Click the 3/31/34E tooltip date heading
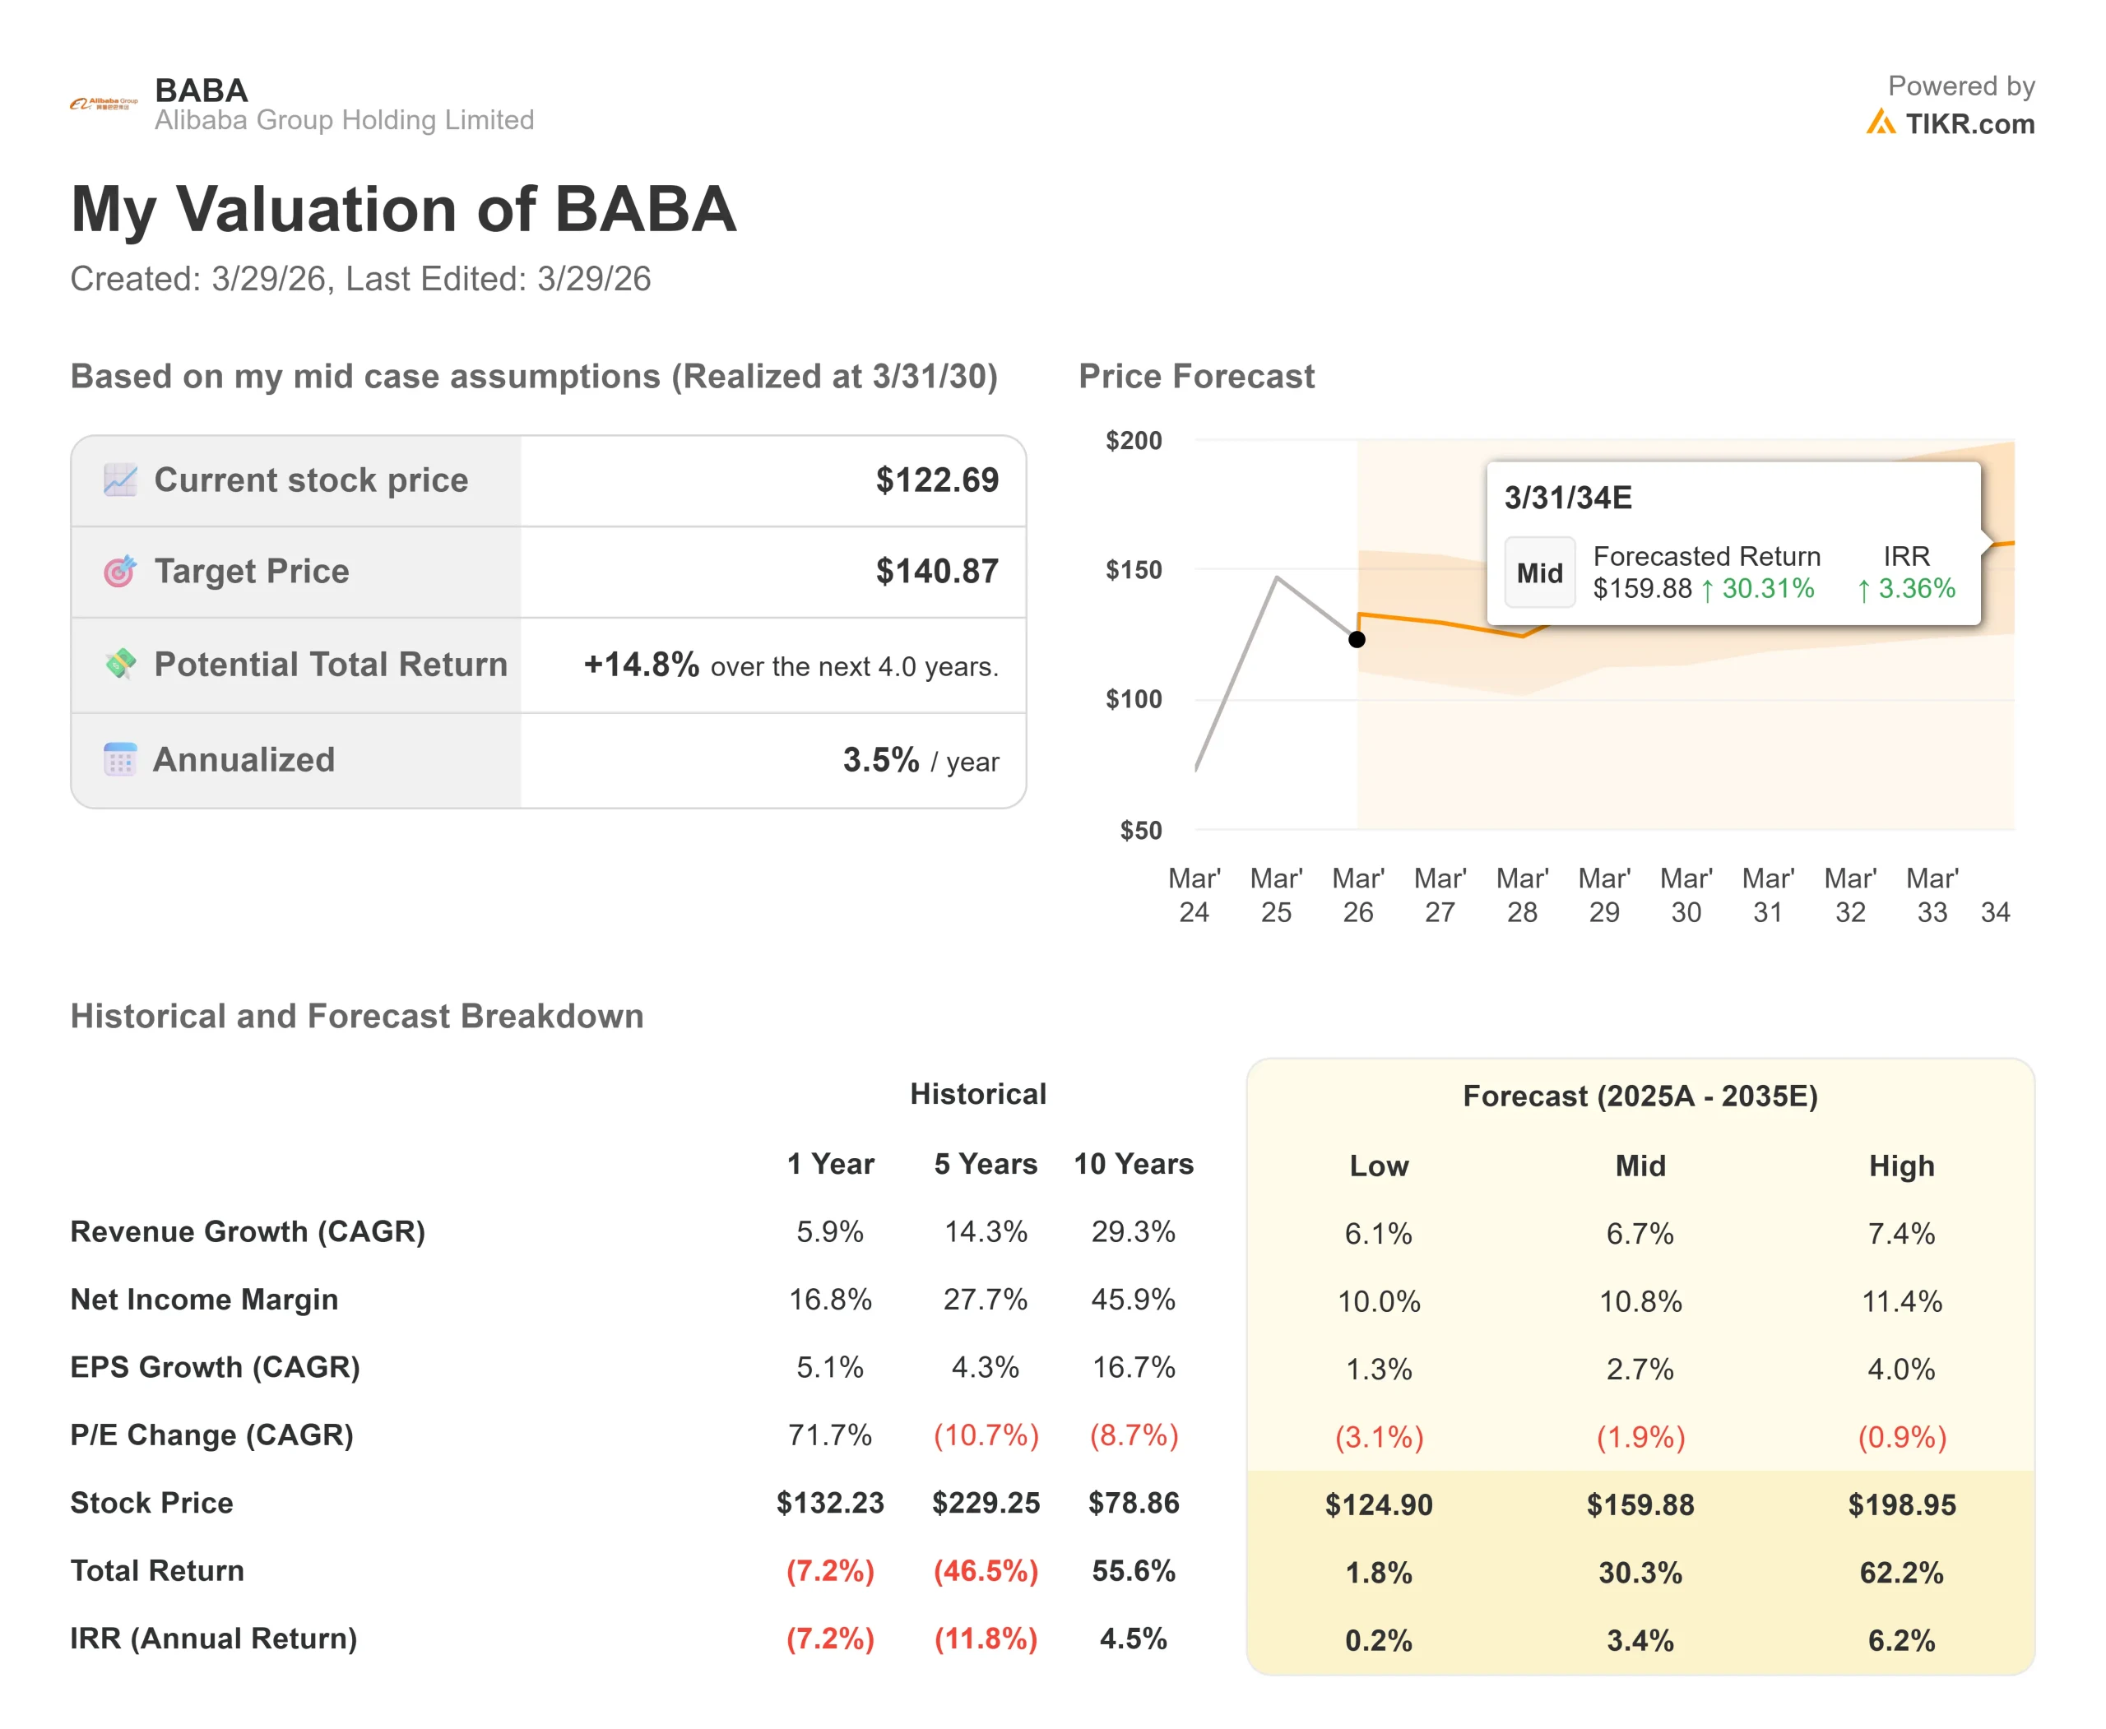 coord(1567,498)
